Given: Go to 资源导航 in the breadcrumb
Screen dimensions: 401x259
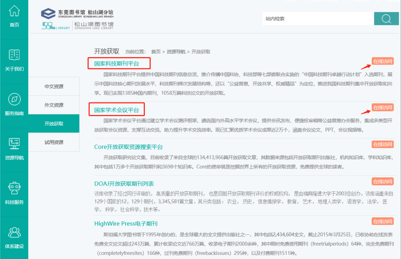Looking at the screenshot, I should click(176, 52).
